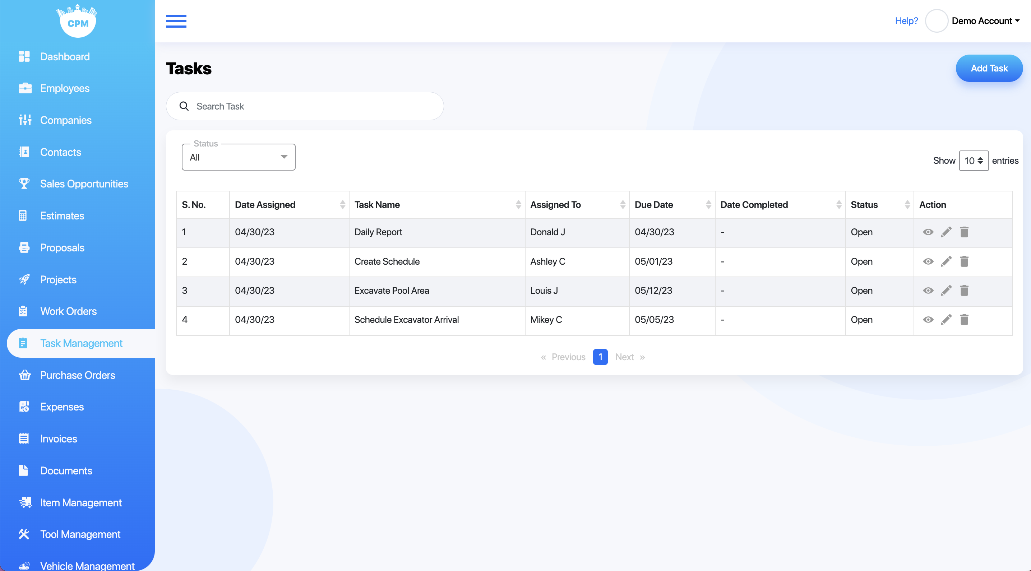Delete the Daily Report task
The height and width of the screenshot is (571, 1031).
tap(964, 232)
